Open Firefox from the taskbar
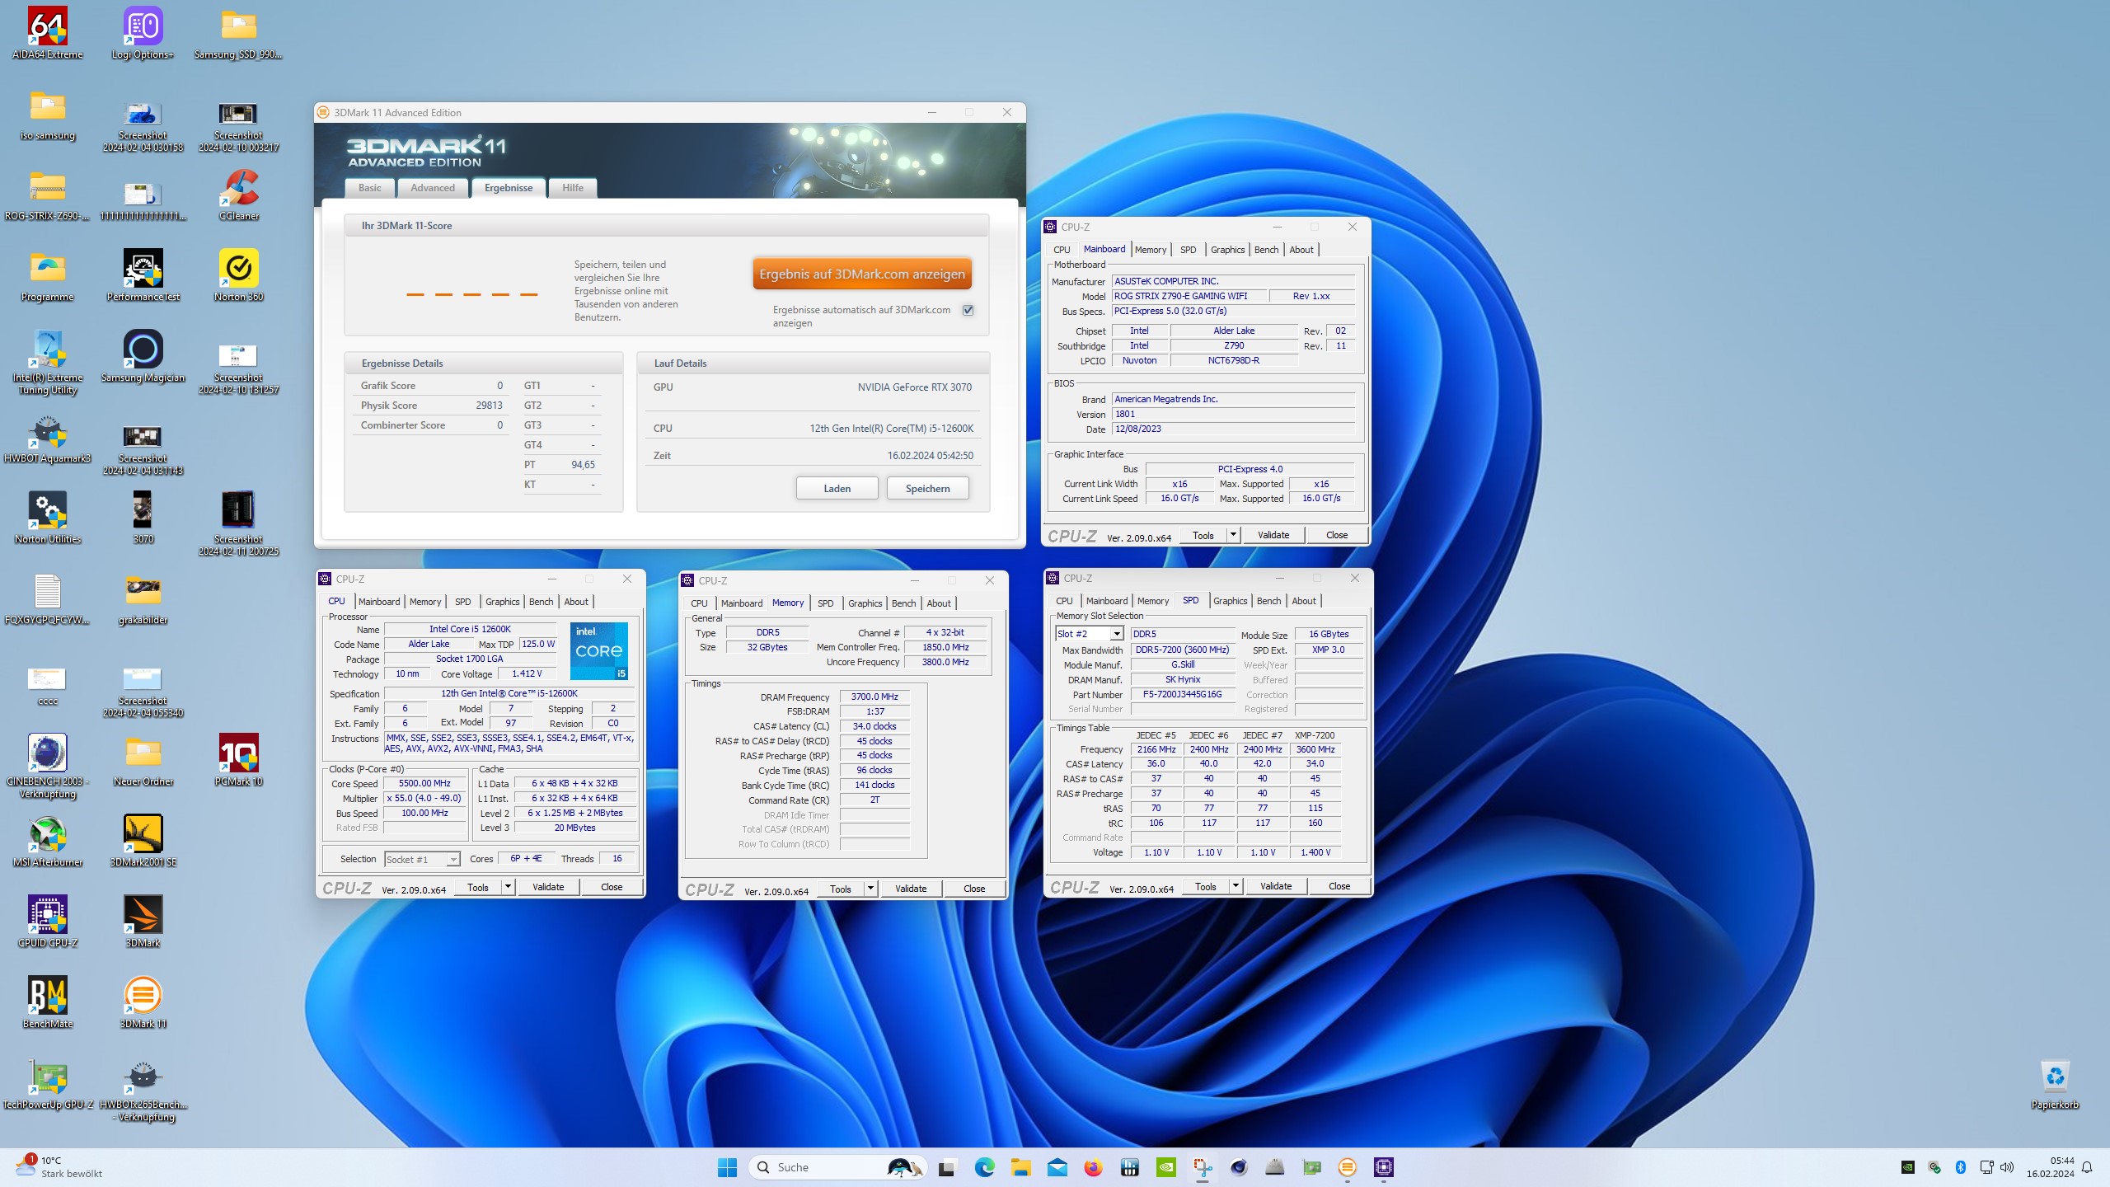The width and height of the screenshot is (2110, 1187). click(x=1093, y=1167)
